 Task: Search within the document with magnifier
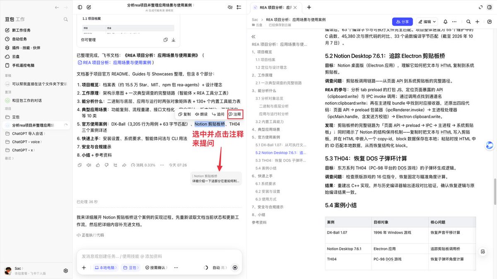coord(468,21)
